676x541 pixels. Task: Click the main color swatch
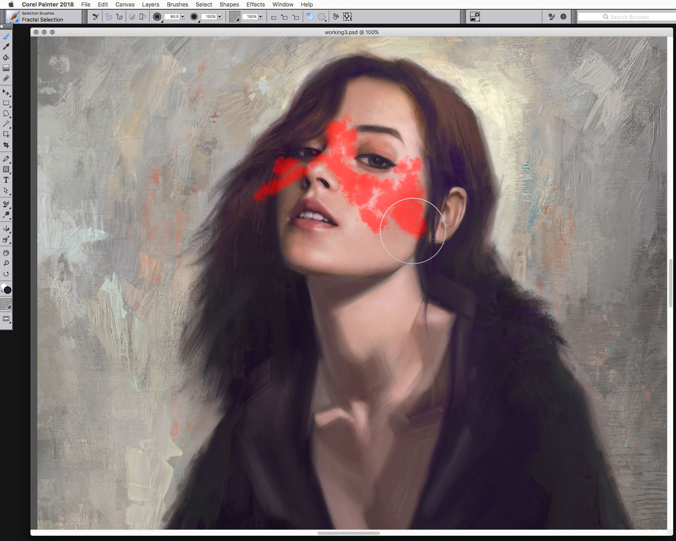8,290
